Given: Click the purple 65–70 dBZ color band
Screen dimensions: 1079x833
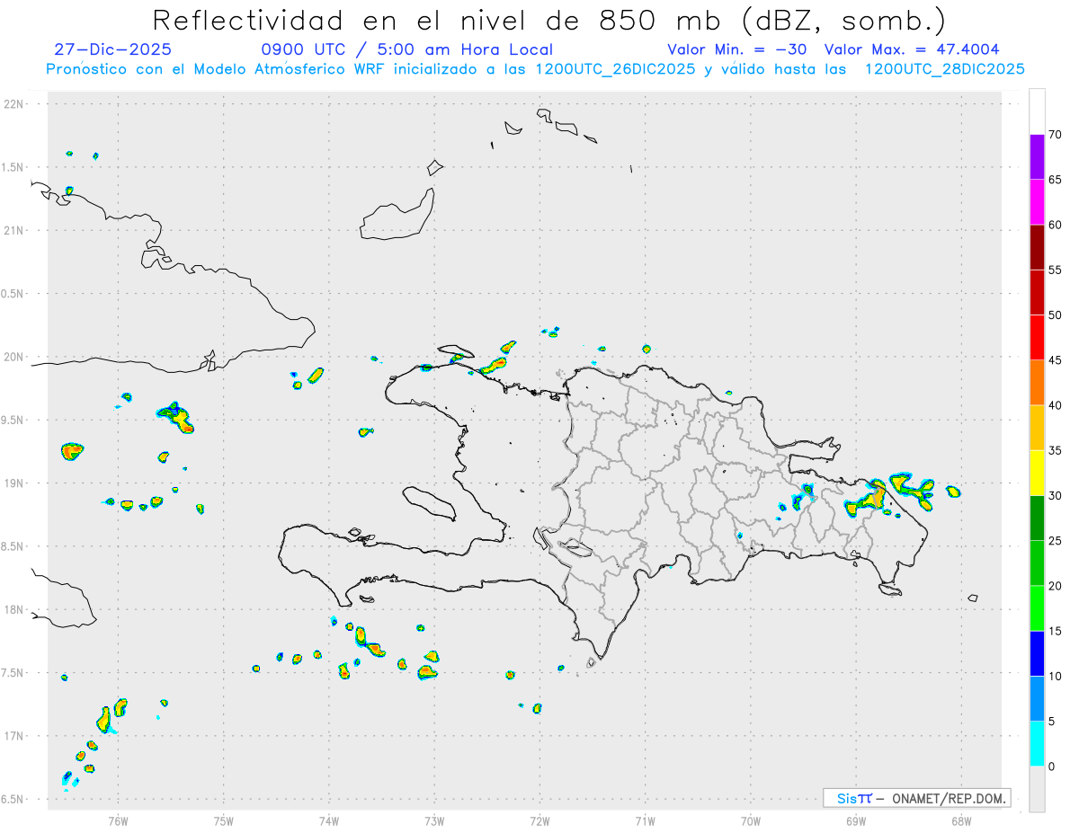Looking at the screenshot, I should tap(1037, 156).
